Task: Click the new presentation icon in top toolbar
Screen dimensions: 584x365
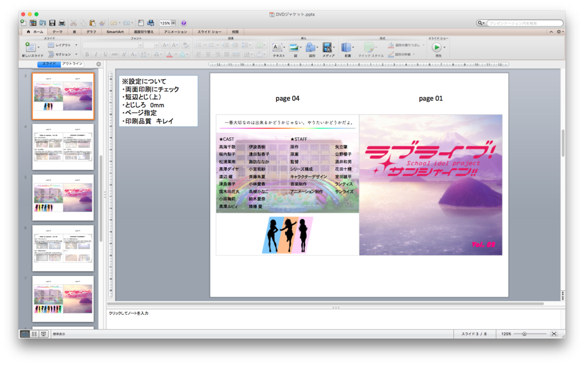Action: point(23,23)
